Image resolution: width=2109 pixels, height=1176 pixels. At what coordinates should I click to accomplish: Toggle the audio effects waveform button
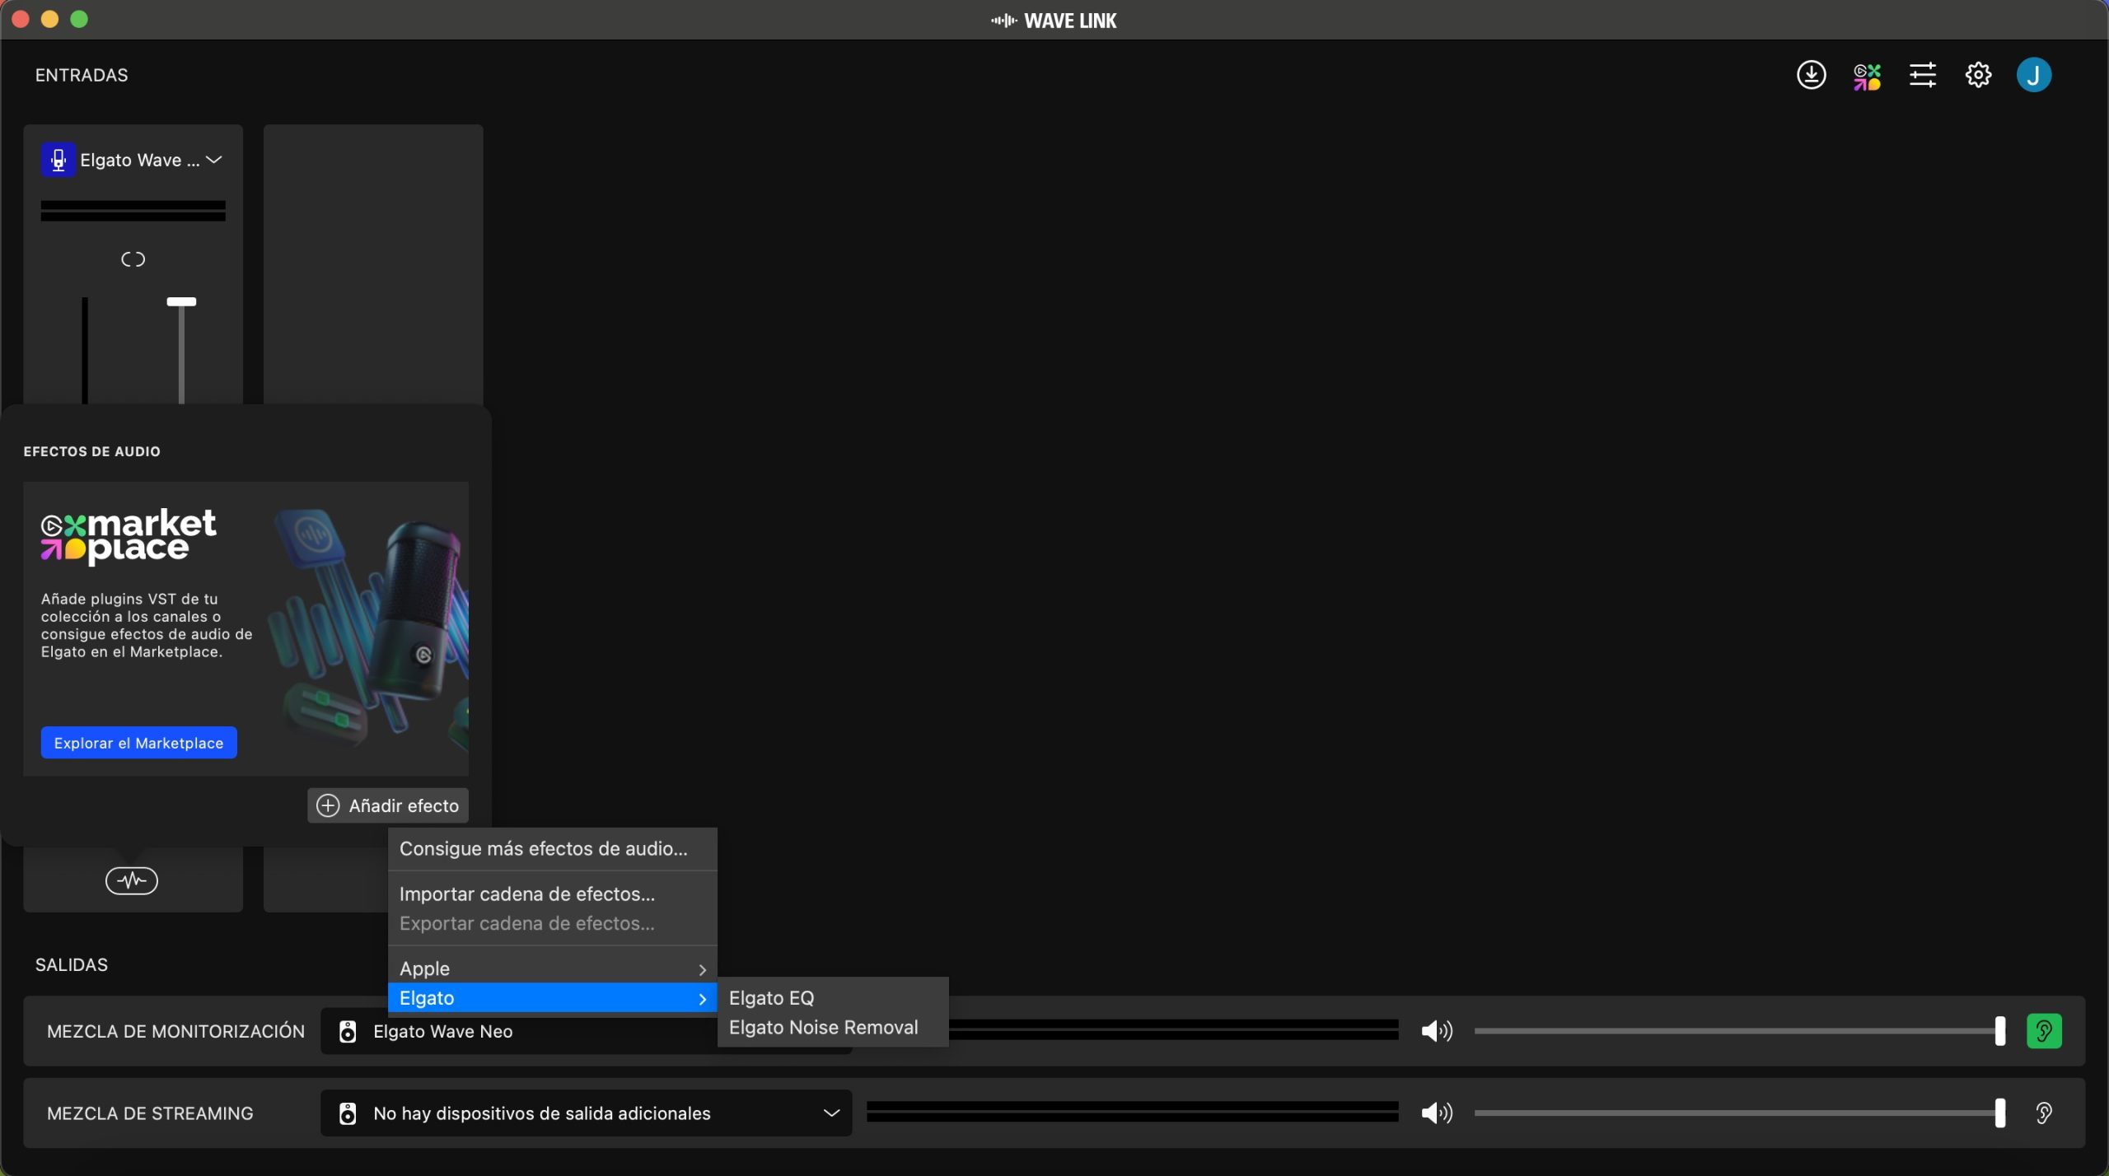(132, 880)
